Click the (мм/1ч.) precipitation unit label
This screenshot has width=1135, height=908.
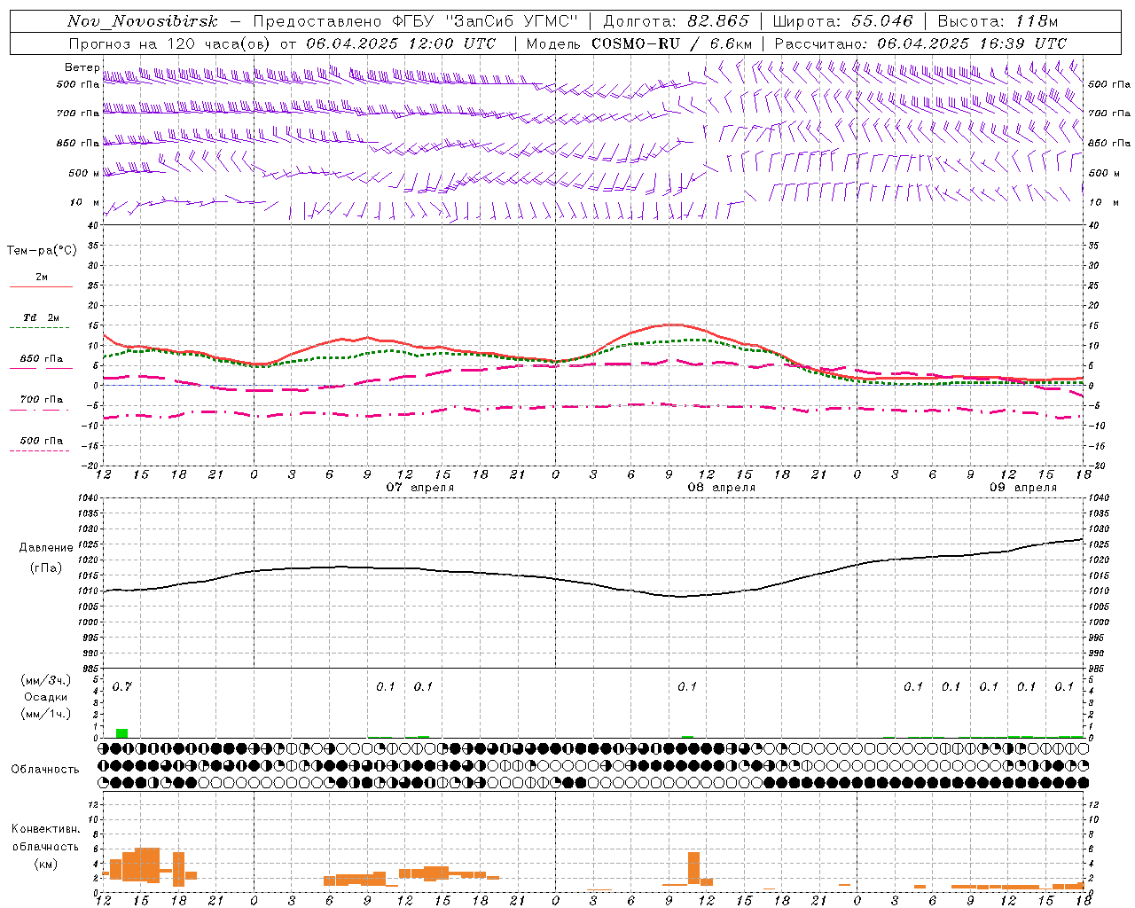[46, 714]
